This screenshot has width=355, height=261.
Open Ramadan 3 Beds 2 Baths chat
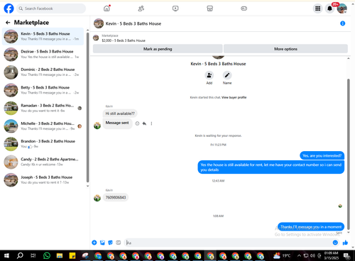click(43, 108)
